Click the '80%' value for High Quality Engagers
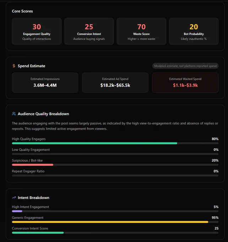The image size is (228, 242). [215, 139]
